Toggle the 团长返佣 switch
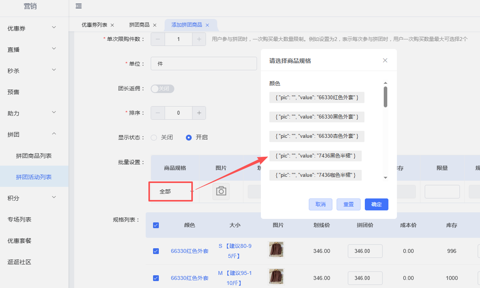Screen dimensions: 480x288 (x=162, y=89)
